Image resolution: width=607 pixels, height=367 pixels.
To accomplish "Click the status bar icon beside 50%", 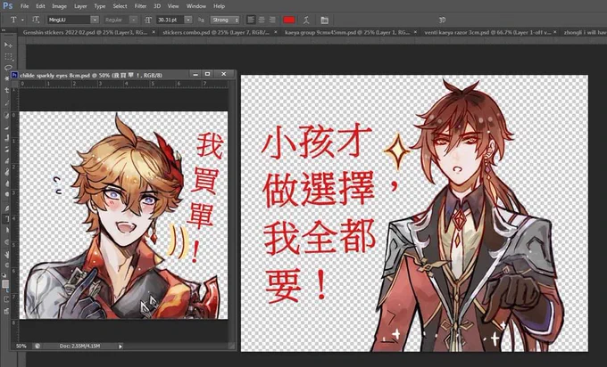I will [x=37, y=347].
